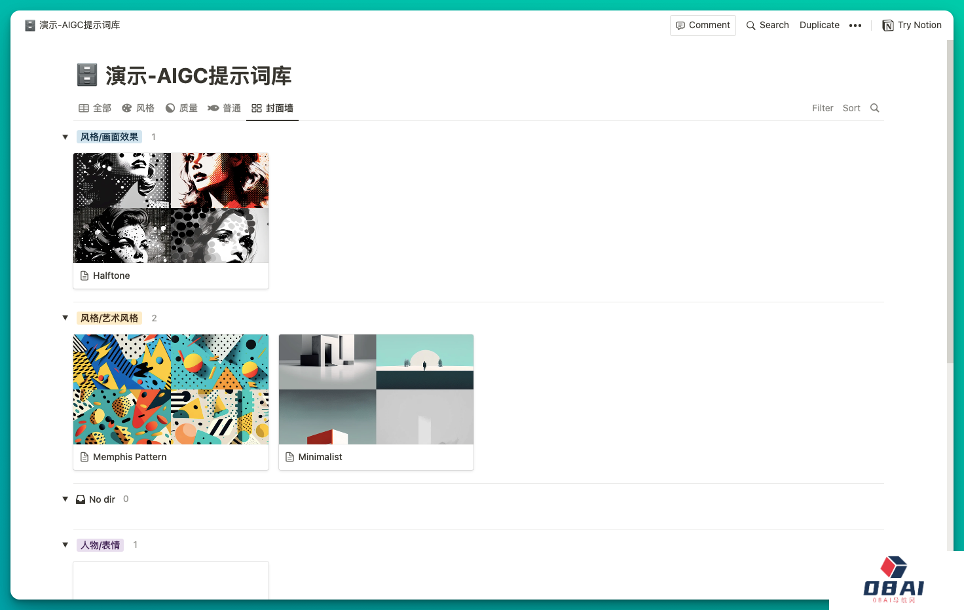Click the page icon on Memphis Pattern card
The image size is (964, 610).
(x=84, y=457)
